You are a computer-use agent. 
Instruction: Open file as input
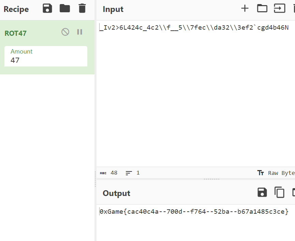[x=280, y=9]
